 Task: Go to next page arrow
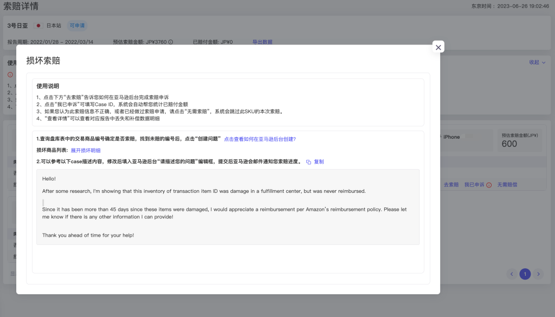(x=538, y=274)
